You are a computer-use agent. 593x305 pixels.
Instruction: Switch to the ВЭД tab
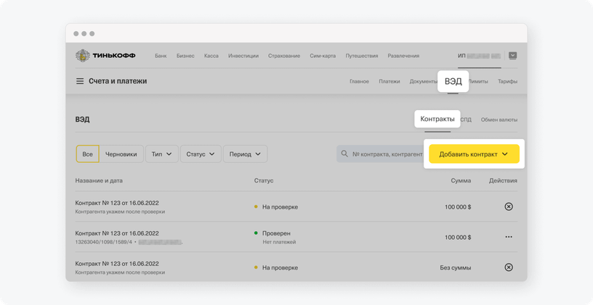452,81
